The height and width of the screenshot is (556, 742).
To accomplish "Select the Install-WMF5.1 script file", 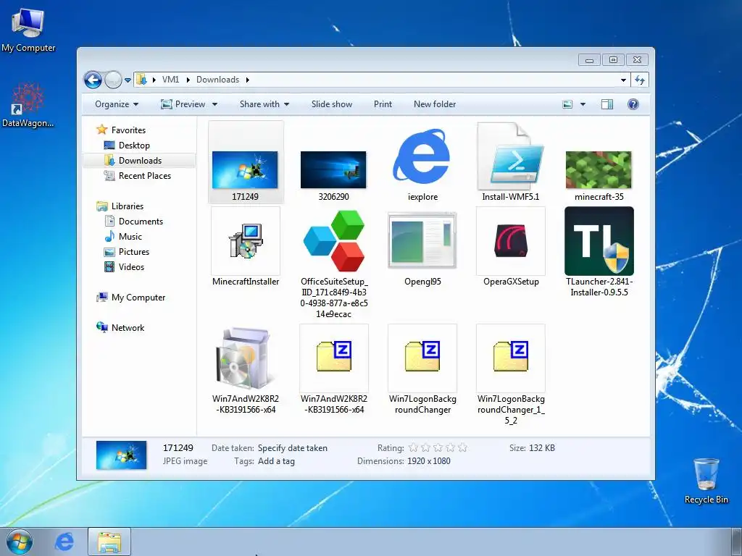I will pos(511,162).
